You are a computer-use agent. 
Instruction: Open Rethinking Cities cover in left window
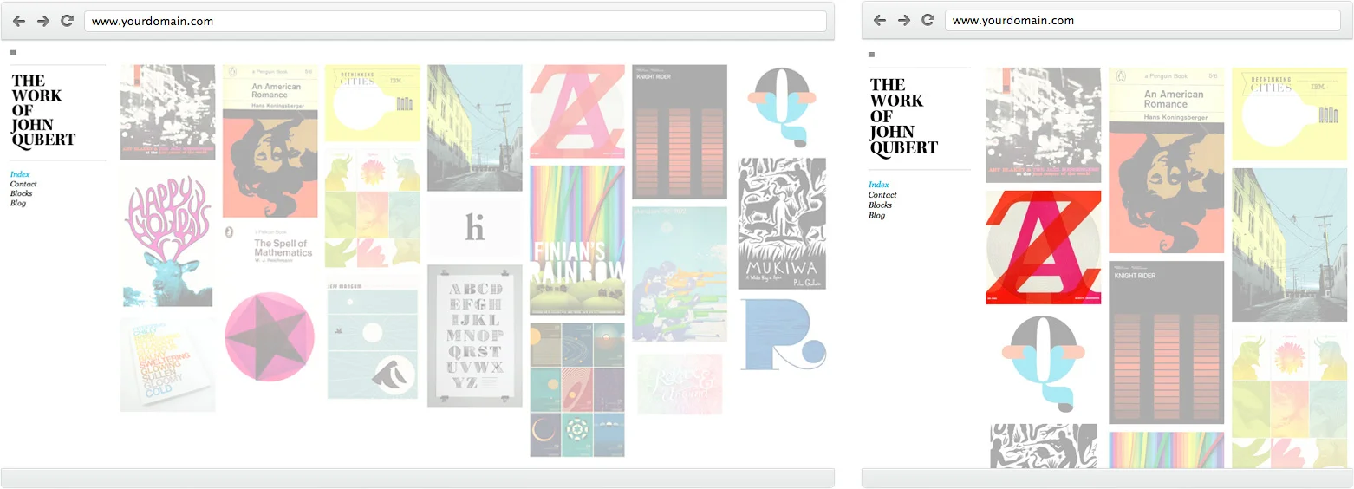pos(373,103)
